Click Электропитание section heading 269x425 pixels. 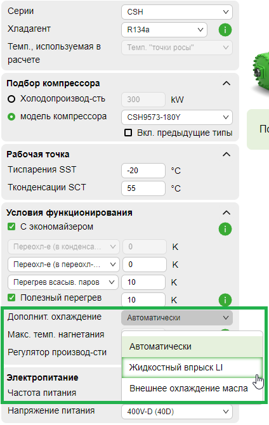point(43,377)
